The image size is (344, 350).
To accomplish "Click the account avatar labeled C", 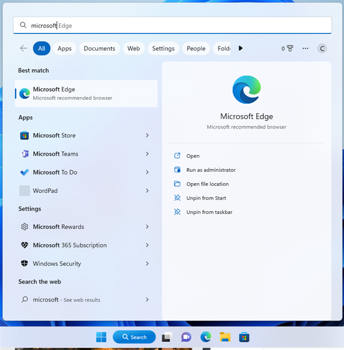I will [x=322, y=49].
